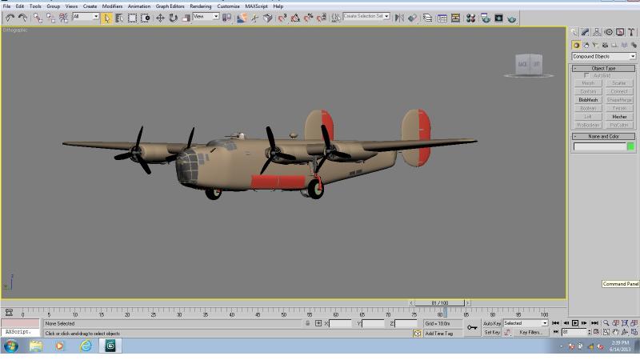Click the Undo arrow icon

(x=10, y=18)
